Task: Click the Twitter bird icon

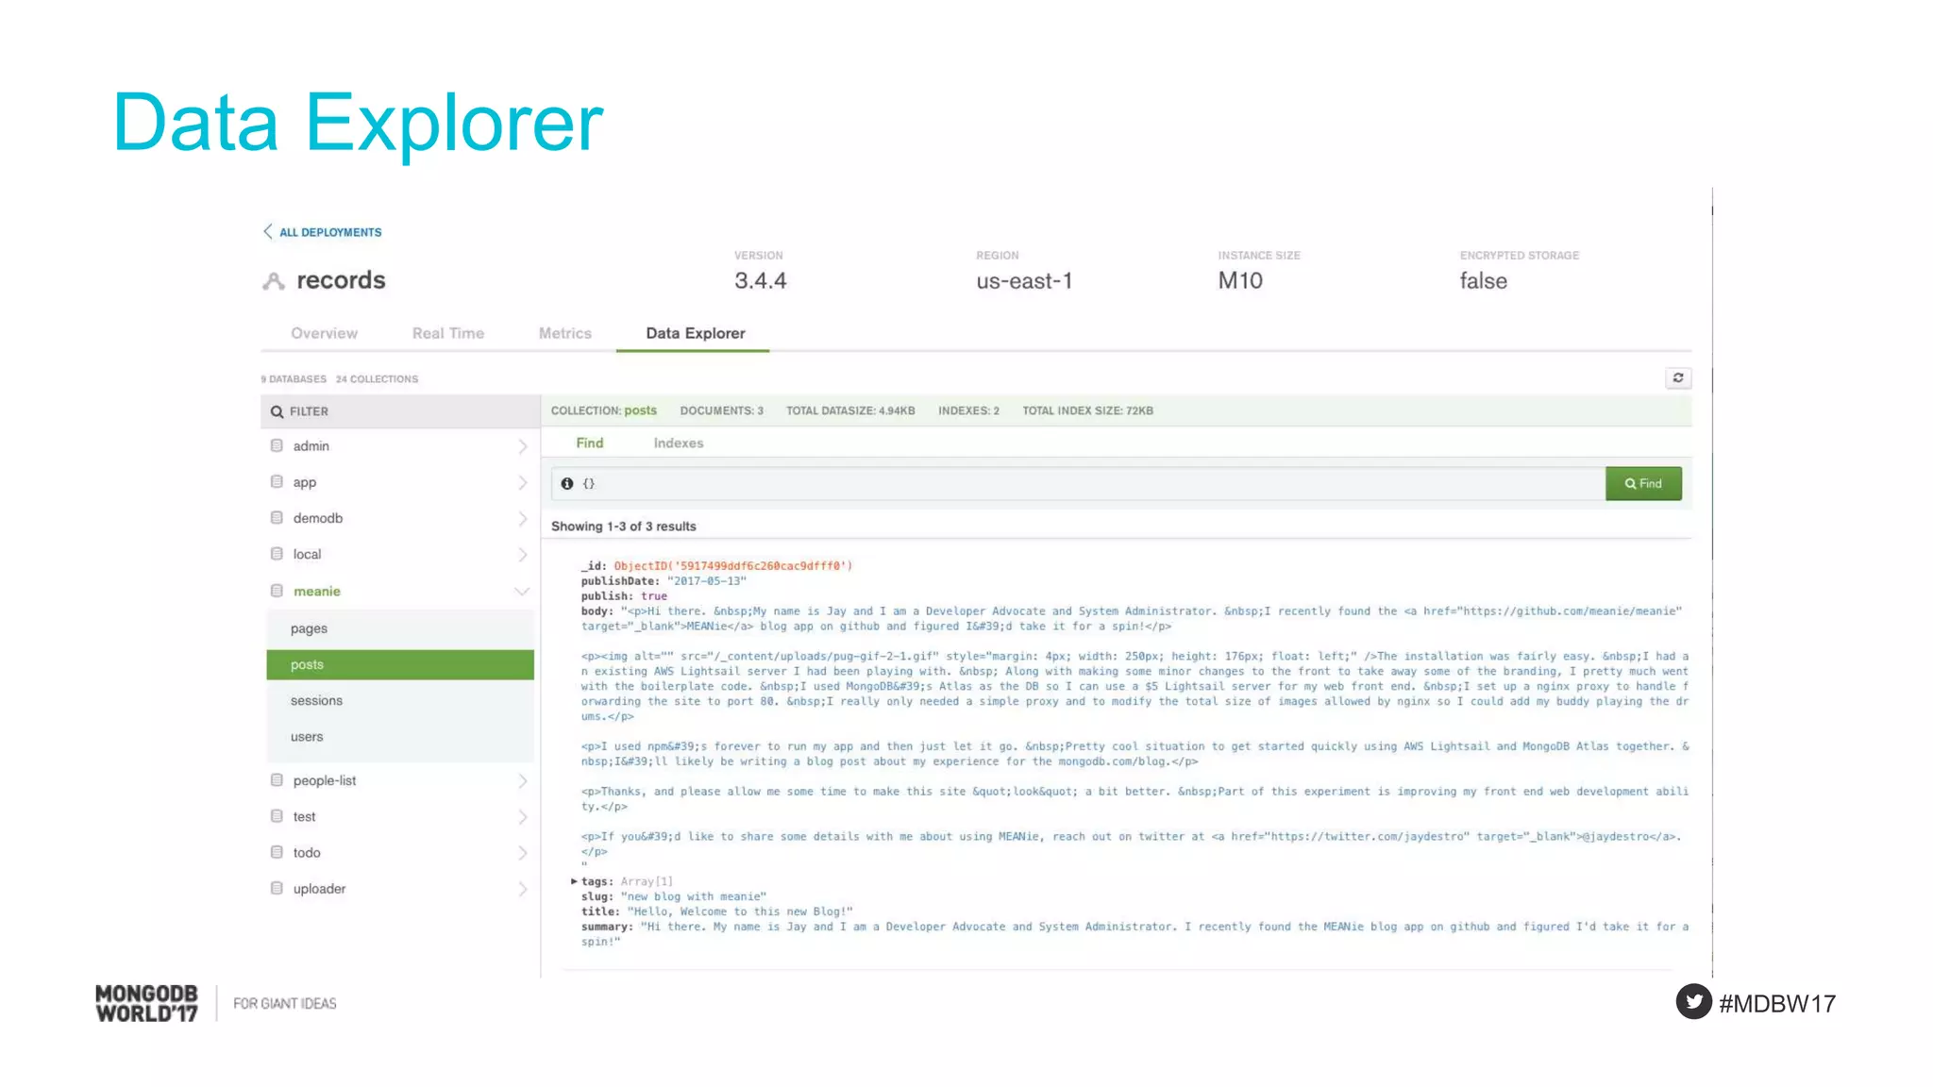Action: tap(1694, 1002)
